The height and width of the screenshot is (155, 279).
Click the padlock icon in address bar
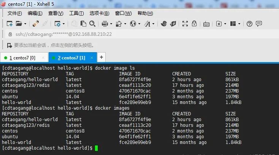point(10,34)
